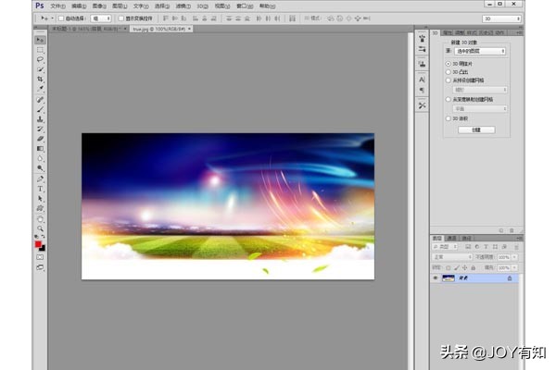
Task: Open the workspace 3D dropdown at top right
Action: pyautogui.click(x=501, y=18)
